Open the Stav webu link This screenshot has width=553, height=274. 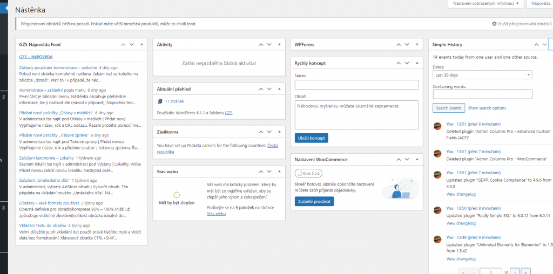pyautogui.click(x=214, y=214)
